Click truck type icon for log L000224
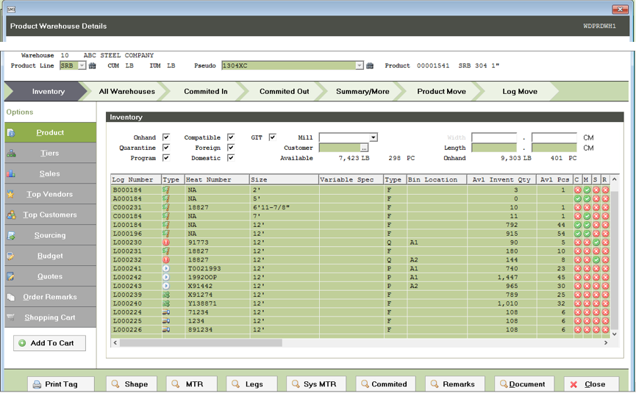The width and height of the screenshot is (636, 393). [166, 312]
